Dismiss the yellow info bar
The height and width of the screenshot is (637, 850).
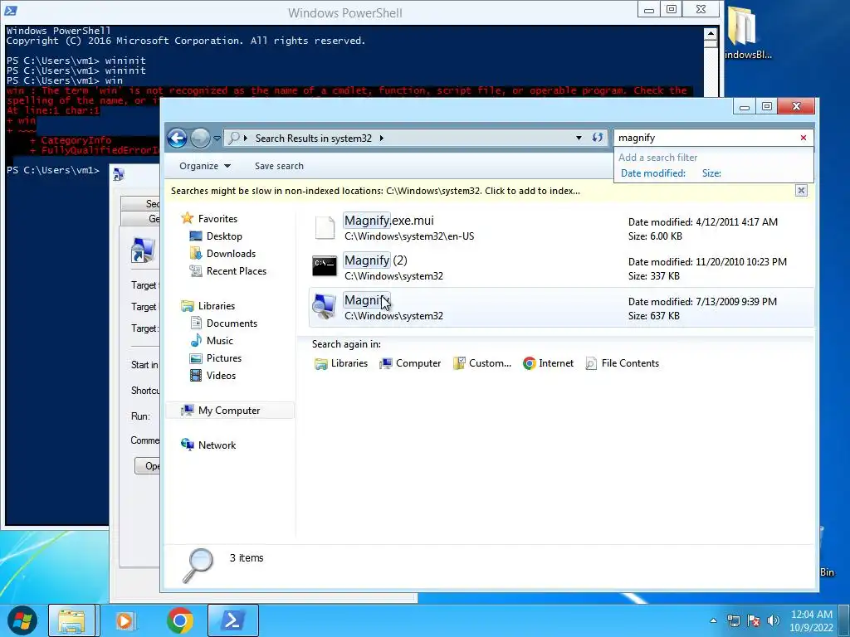click(801, 191)
